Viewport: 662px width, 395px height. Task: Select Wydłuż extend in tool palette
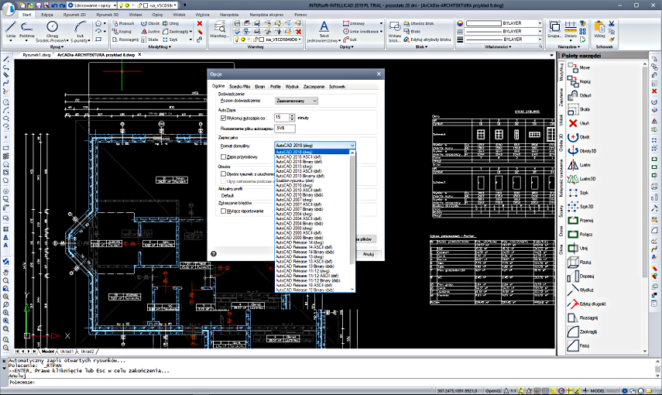581,290
